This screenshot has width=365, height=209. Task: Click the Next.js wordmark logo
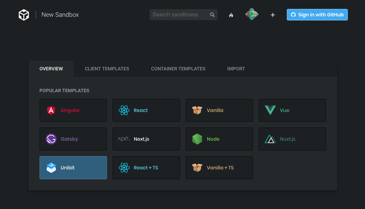124,139
